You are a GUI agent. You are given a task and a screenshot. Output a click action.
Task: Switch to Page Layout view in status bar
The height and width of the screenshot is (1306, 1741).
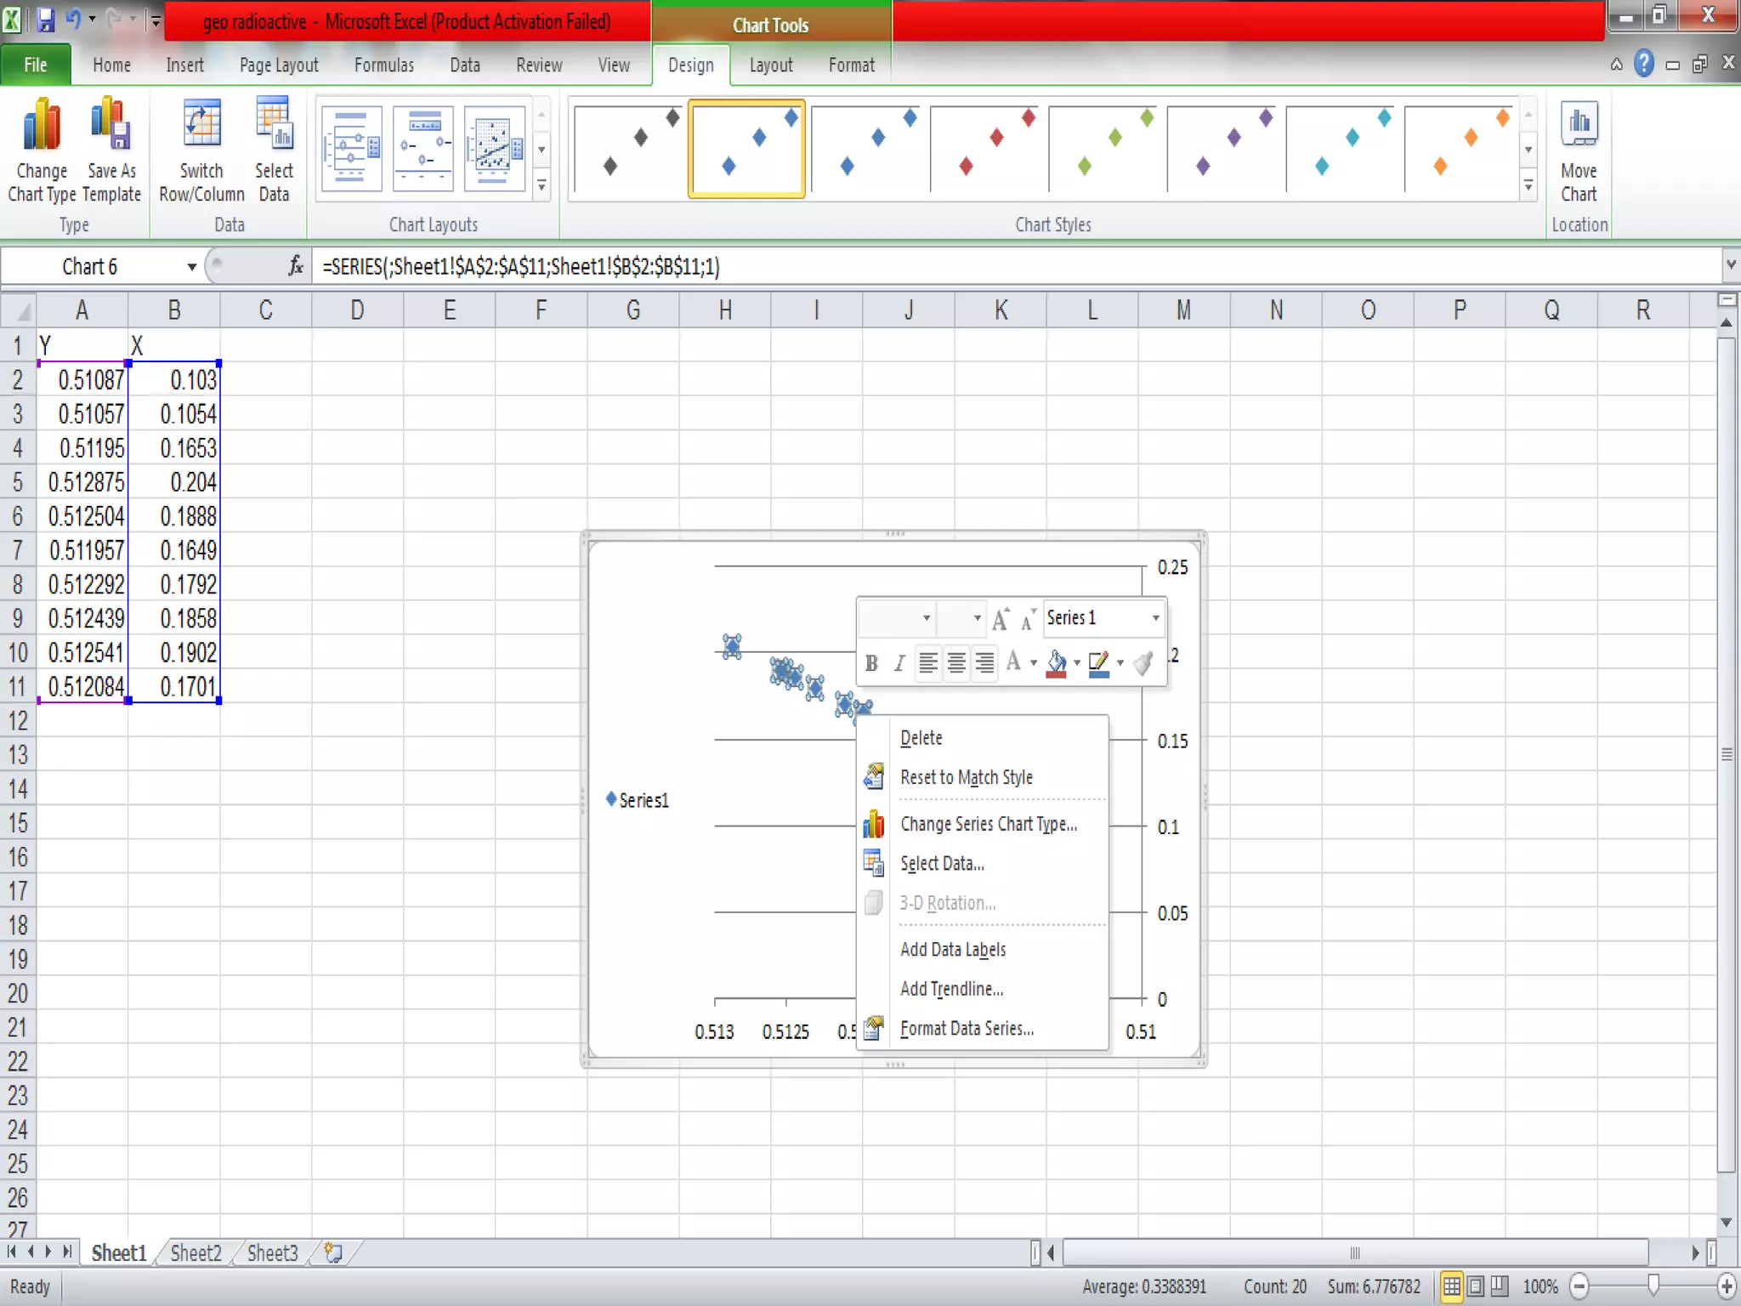(x=1476, y=1286)
